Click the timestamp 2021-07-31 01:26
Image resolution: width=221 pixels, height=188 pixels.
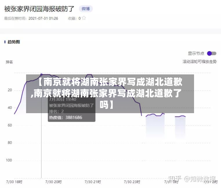(43, 18)
